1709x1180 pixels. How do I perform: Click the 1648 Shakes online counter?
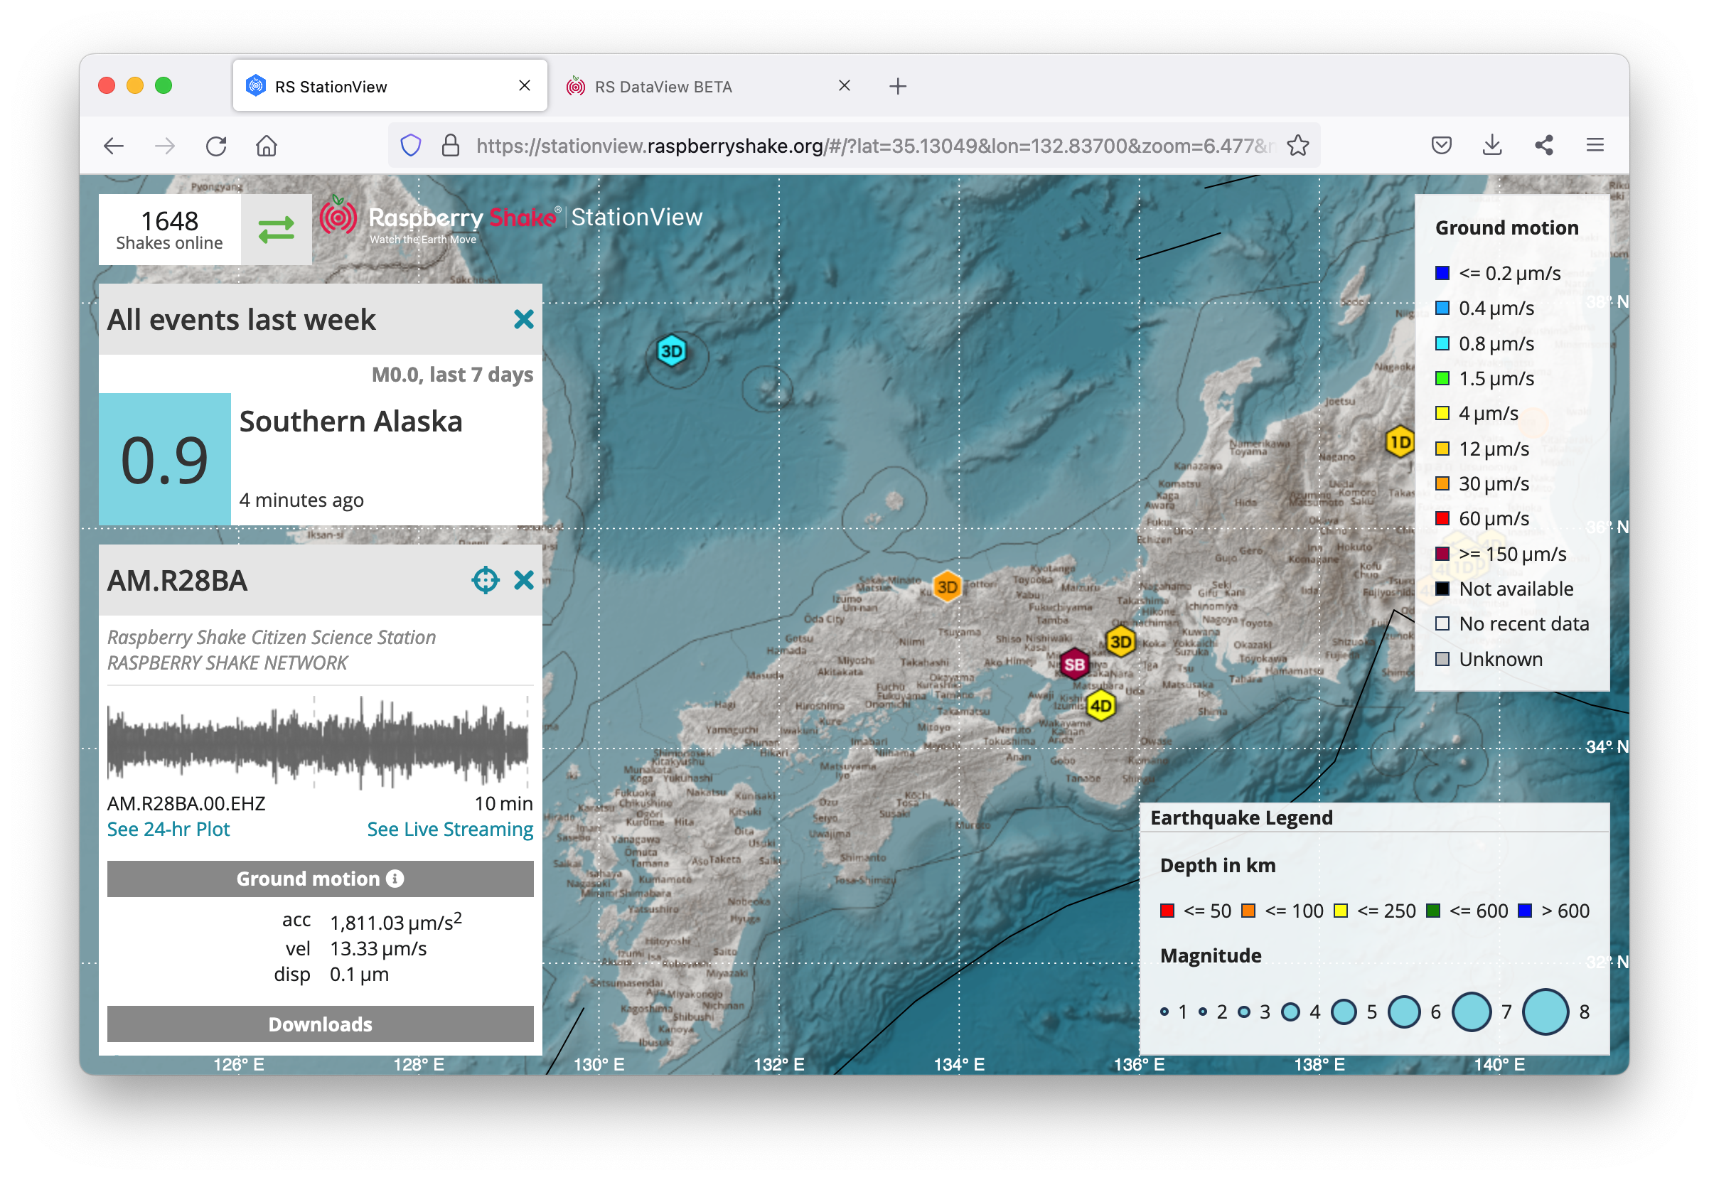coord(169,230)
